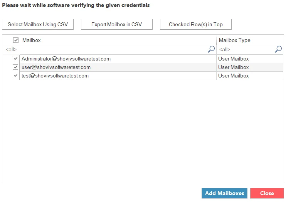Click the Mailbox Type column search magnifier icon

(x=278, y=49)
